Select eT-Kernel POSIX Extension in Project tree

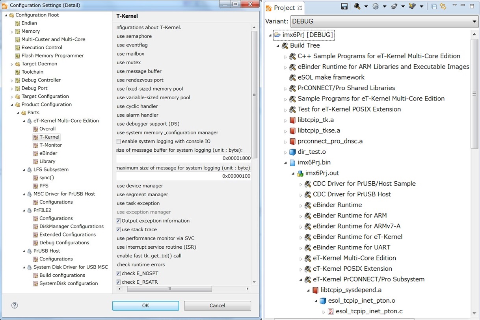[352, 269]
